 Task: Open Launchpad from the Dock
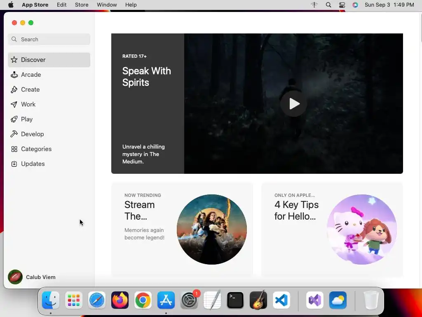pyautogui.click(x=74, y=300)
